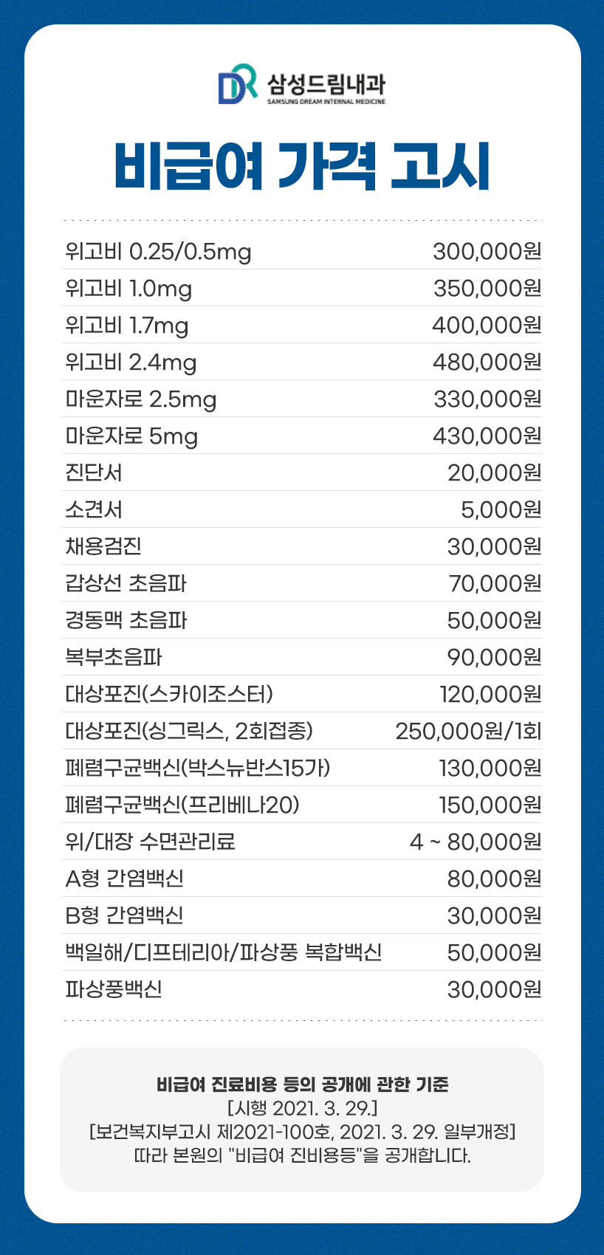Click the 350,000원 price for 위고비 1.0mg
The image size is (604, 1255).
(487, 289)
